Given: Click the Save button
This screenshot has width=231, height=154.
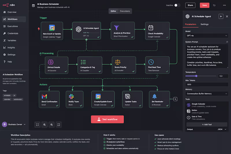Looking at the screenshot, I should (x=204, y=5).
